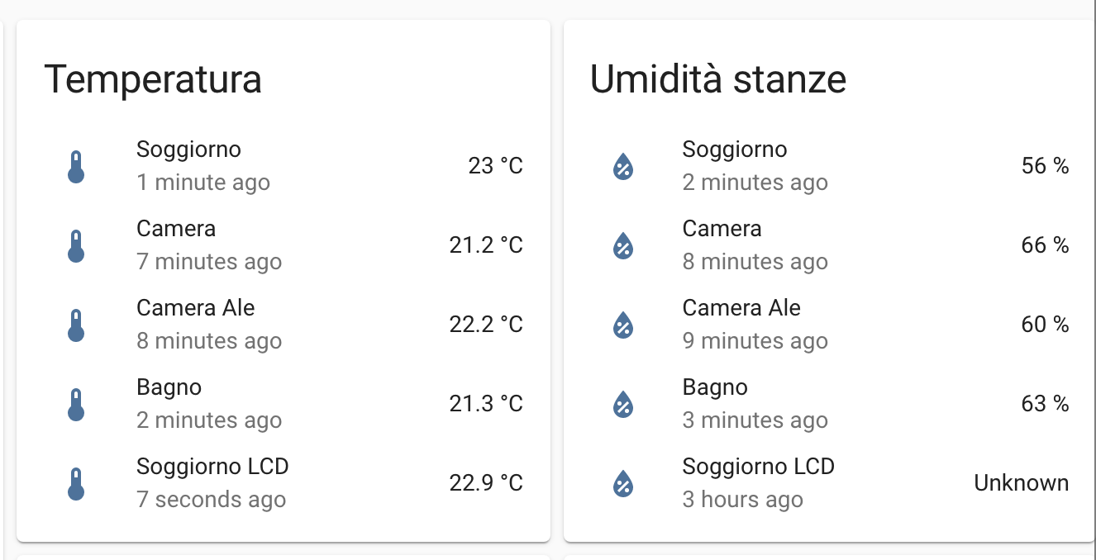Click the Camera Ale thermometer icon
Screen dimensions: 1096x560
pos(75,323)
